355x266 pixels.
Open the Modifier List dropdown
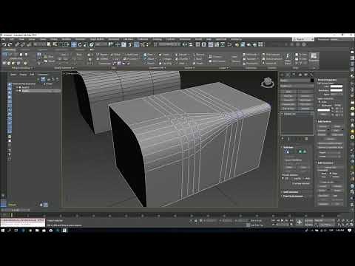point(297,86)
